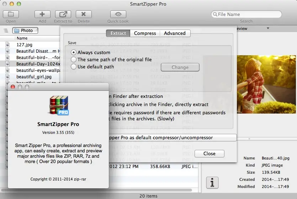Click the Open toolbar icon
Image resolution: width=297 pixels, height=199 pixels.
click(x=11, y=14)
